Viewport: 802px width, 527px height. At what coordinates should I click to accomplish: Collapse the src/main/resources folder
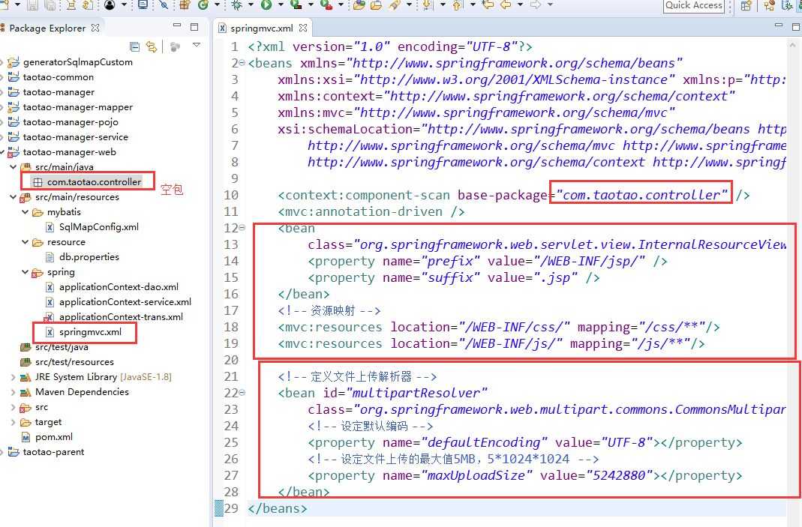click(13, 197)
